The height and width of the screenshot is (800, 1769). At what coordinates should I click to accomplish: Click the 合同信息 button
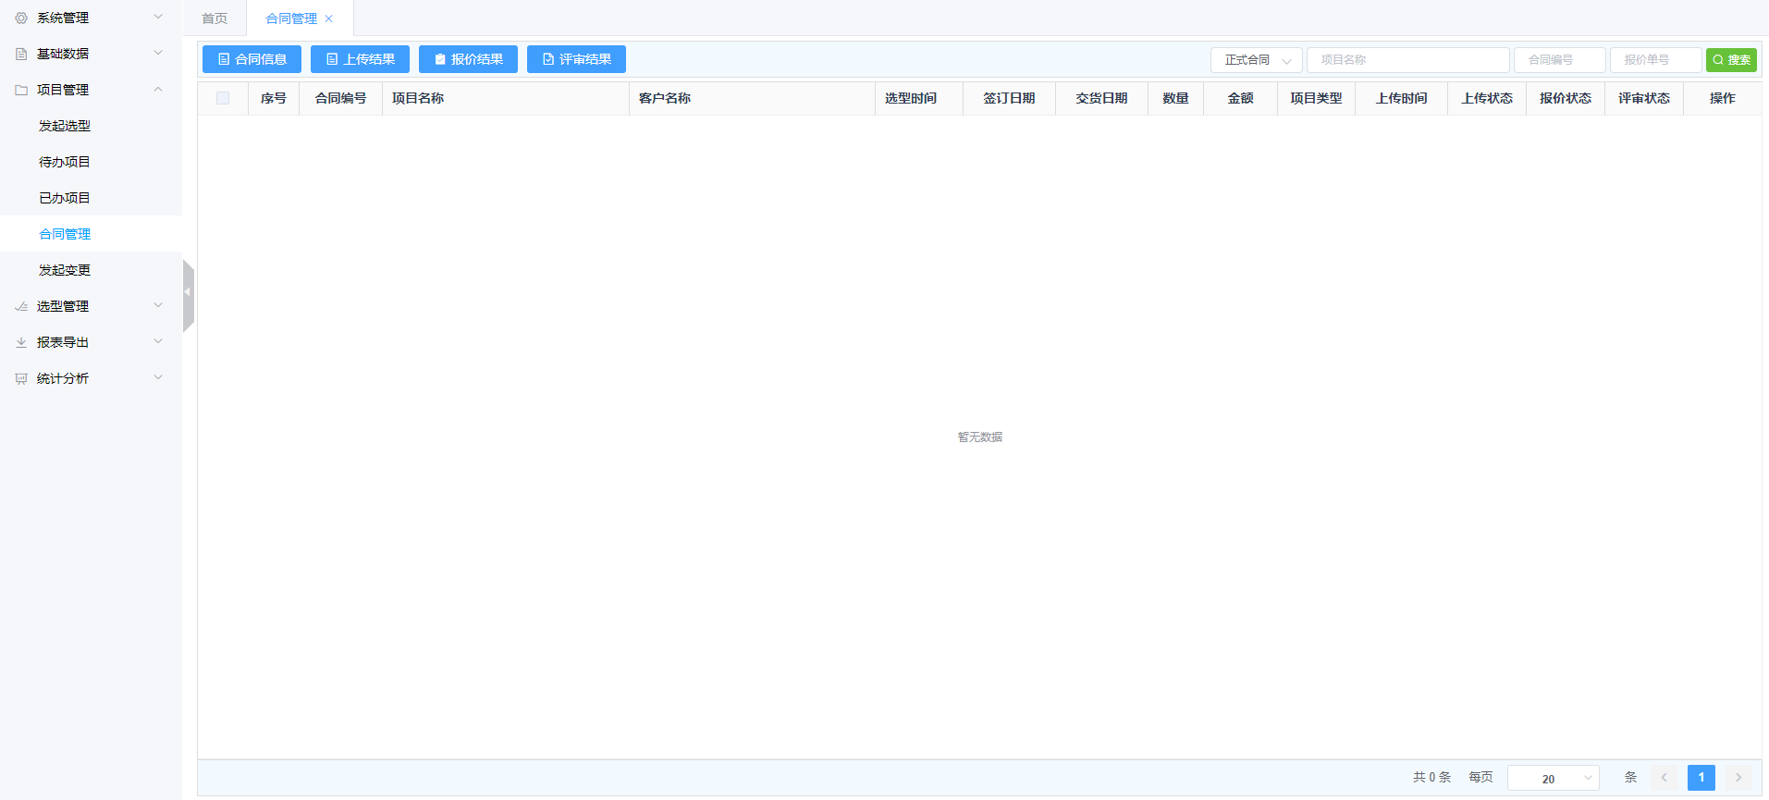[x=252, y=59]
